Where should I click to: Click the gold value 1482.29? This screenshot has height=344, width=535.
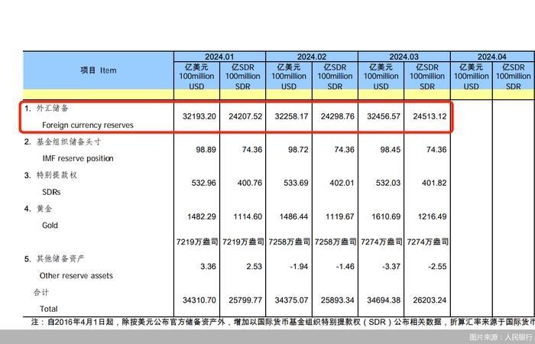202,217
